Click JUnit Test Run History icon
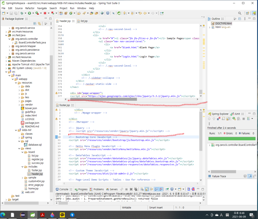The width and height of the screenshot is (258, 219). (248, 119)
